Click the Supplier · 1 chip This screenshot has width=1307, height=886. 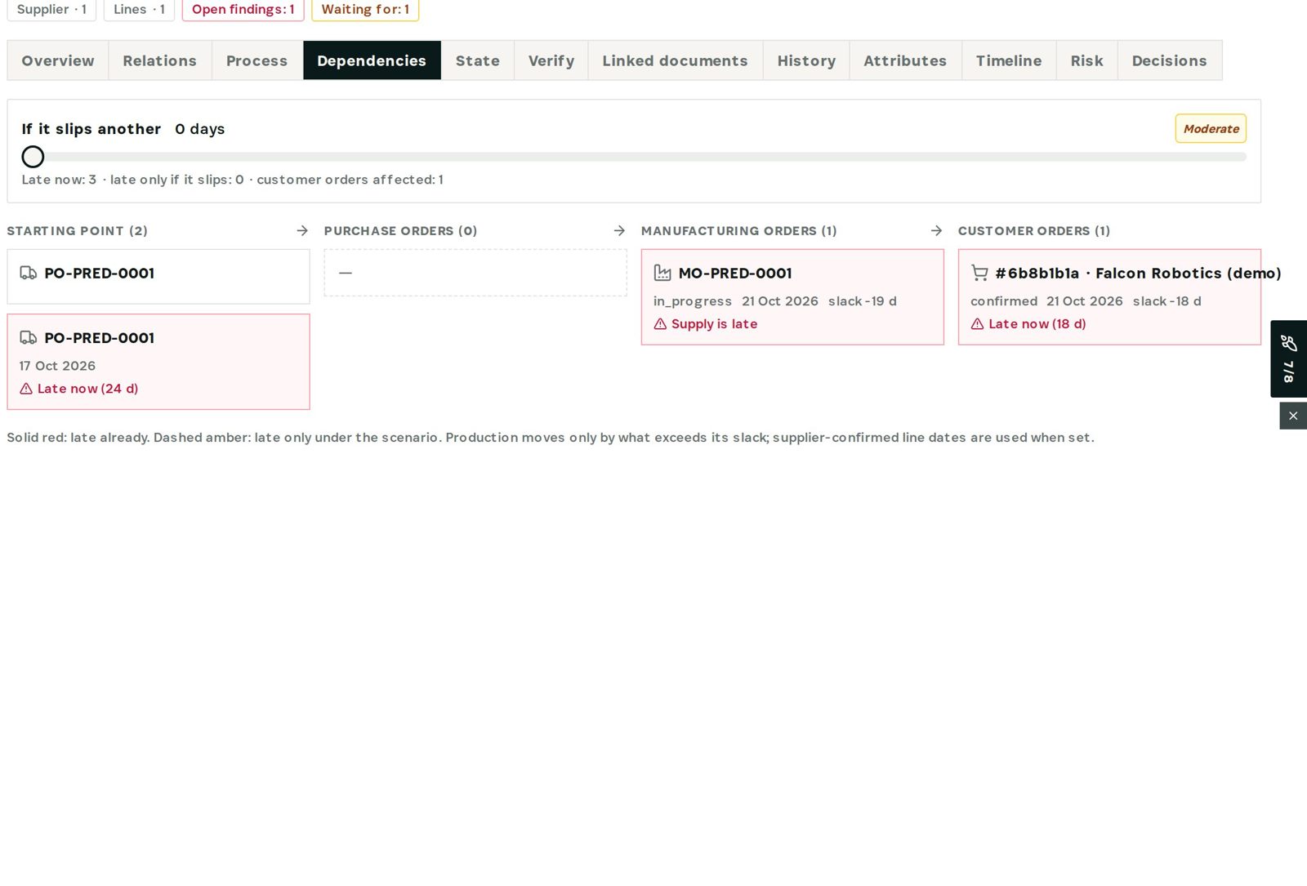(x=51, y=10)
